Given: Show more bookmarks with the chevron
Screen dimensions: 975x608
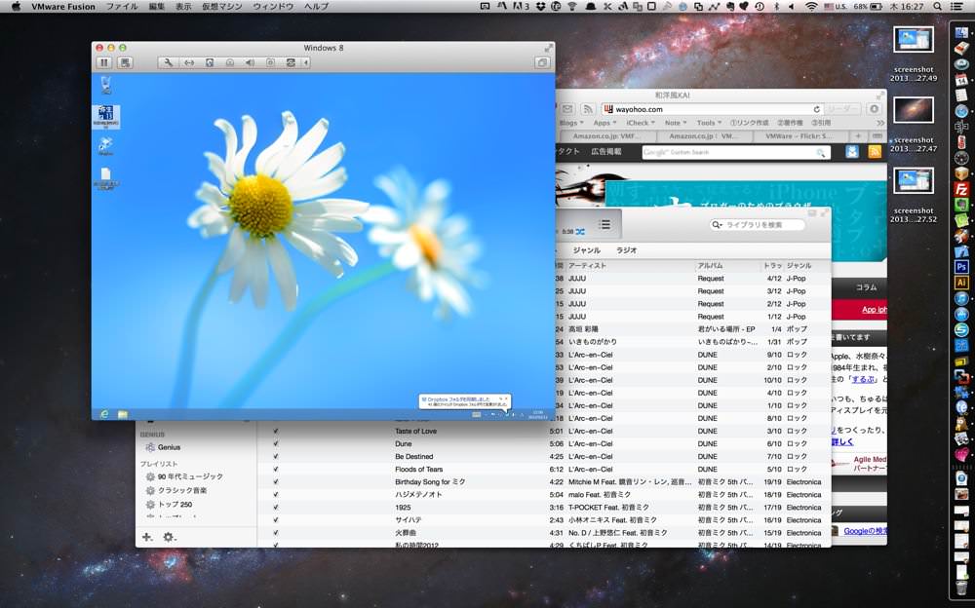Looking at the screenshot, I should point(879,123).
